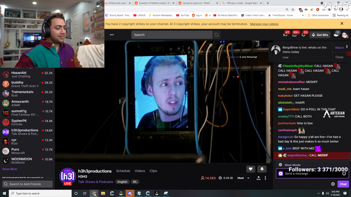Open whispers icon with 55 badge
The width and height of the screenshot is (351, 197).
tap(303, 34)
